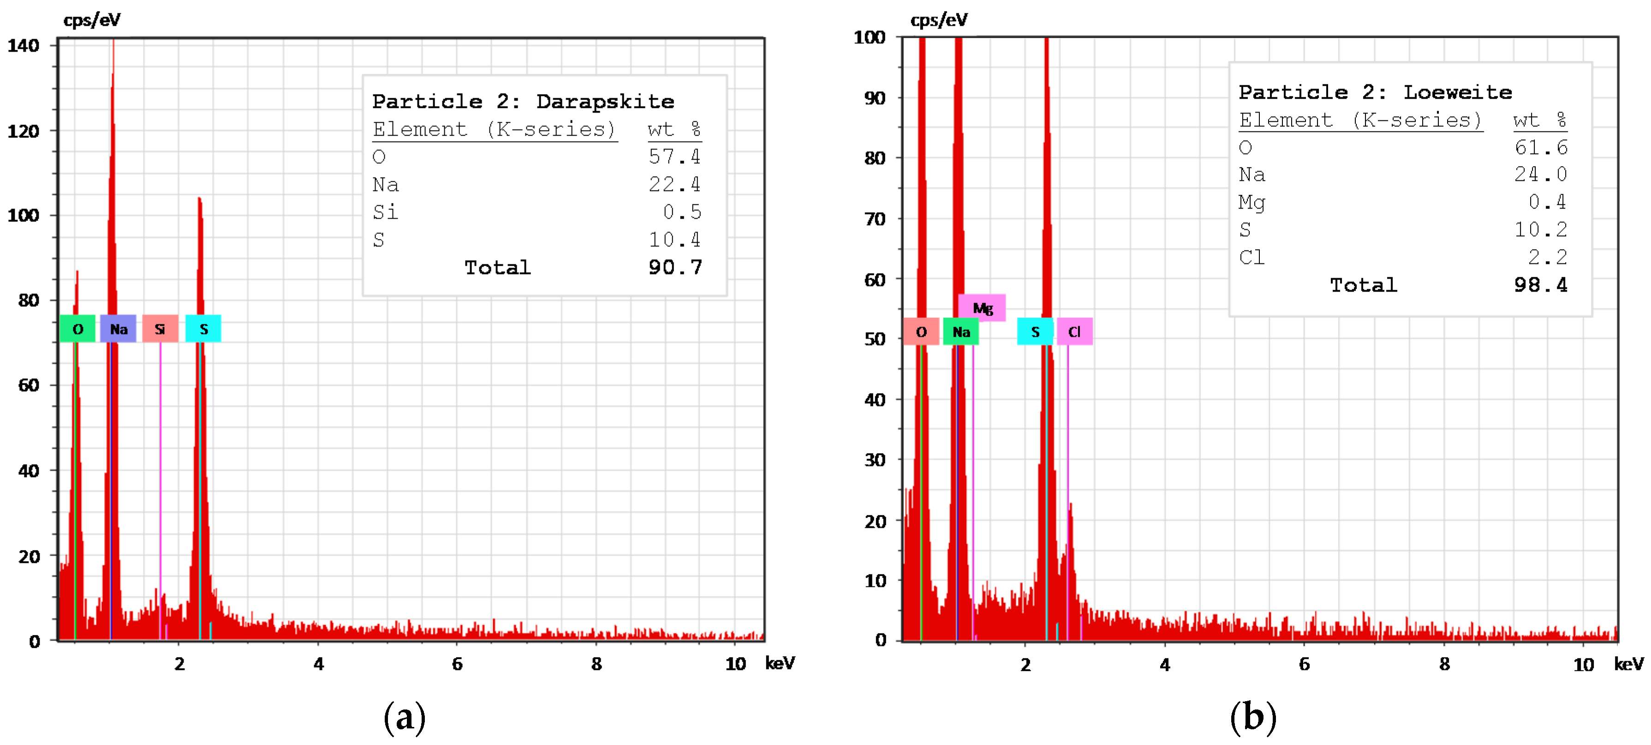
Task: Click the Element (K-series) header in Loeweite table
Action: pyautogui.click(x=1360, y=120)
